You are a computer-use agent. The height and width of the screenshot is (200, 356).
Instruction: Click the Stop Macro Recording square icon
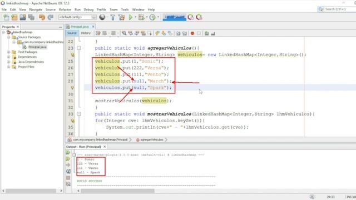(199, 33)
